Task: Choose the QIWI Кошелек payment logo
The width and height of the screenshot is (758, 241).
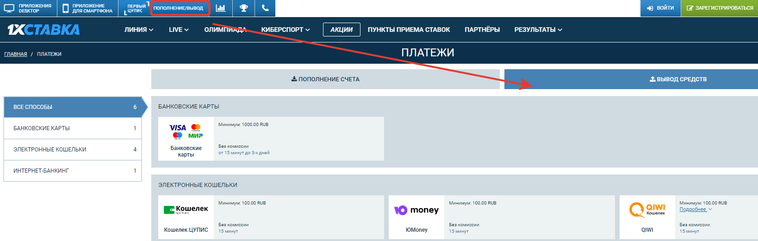Action: coord(647,210)
